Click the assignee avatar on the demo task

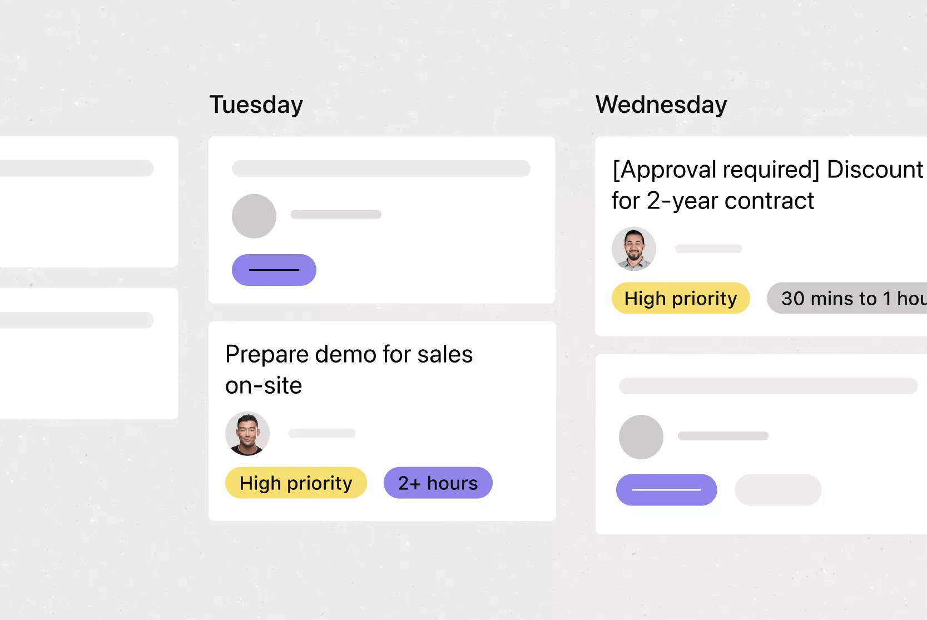click(x=247, y=434)
